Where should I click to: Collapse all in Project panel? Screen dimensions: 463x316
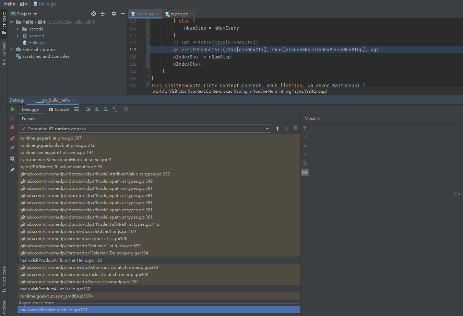[103, 14]
